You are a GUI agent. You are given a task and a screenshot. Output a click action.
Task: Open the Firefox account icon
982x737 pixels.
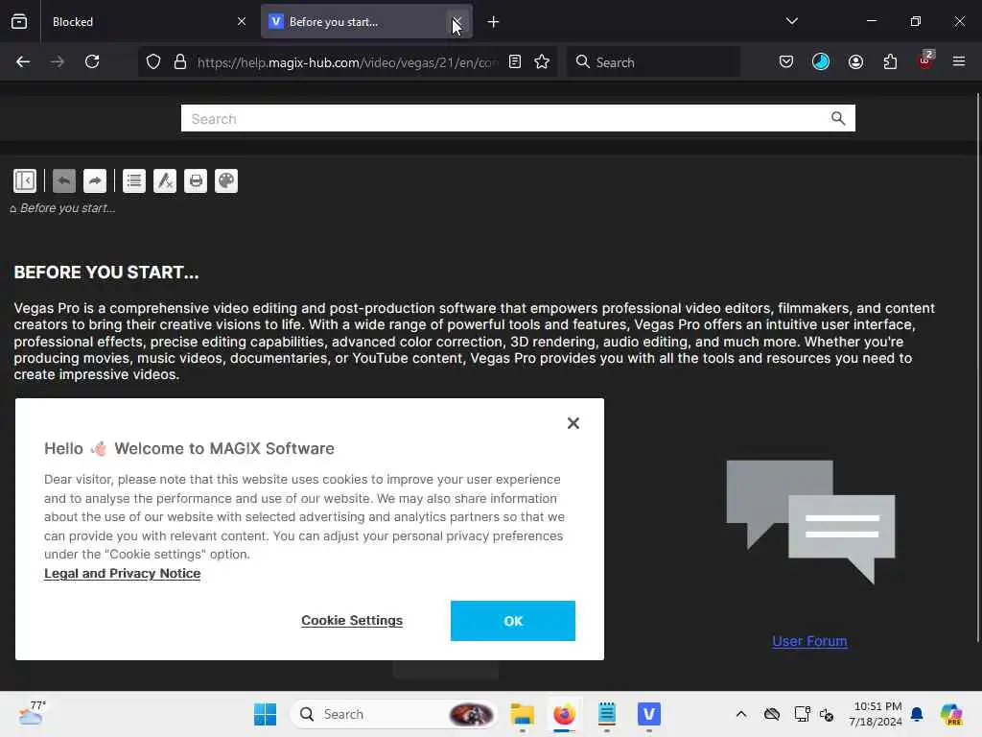pyautogui.click(x=855, y=61)
